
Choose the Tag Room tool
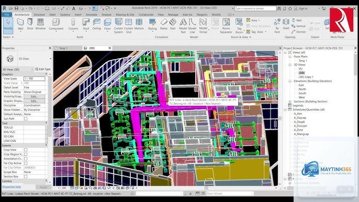coord(239,26)
